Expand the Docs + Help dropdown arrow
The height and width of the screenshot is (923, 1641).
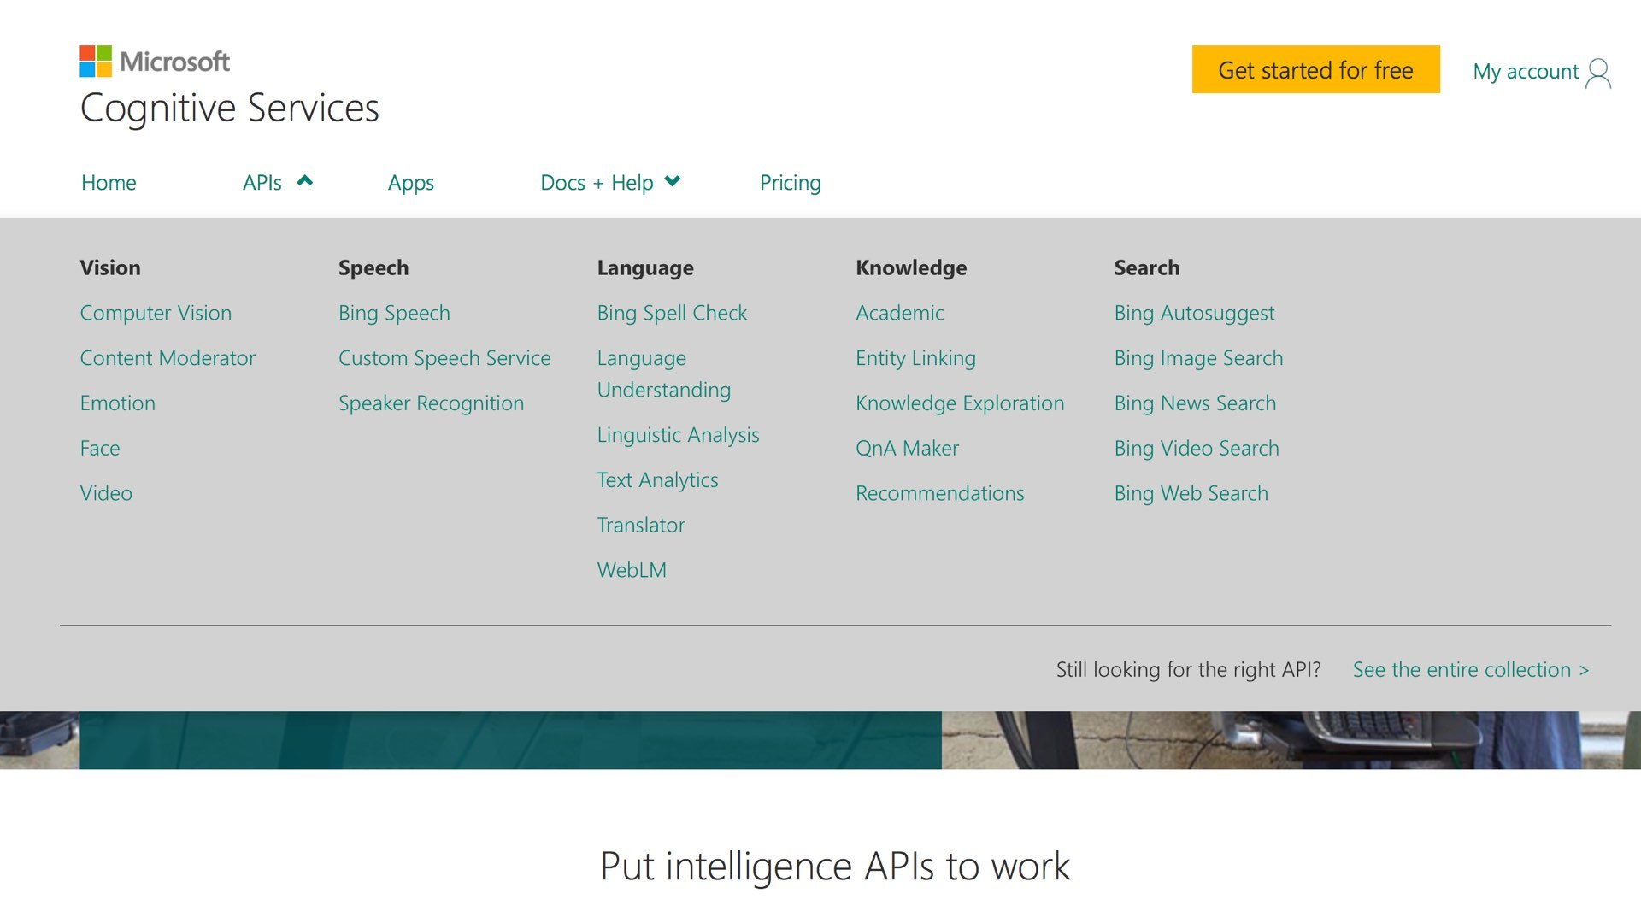tap(673, 181)
